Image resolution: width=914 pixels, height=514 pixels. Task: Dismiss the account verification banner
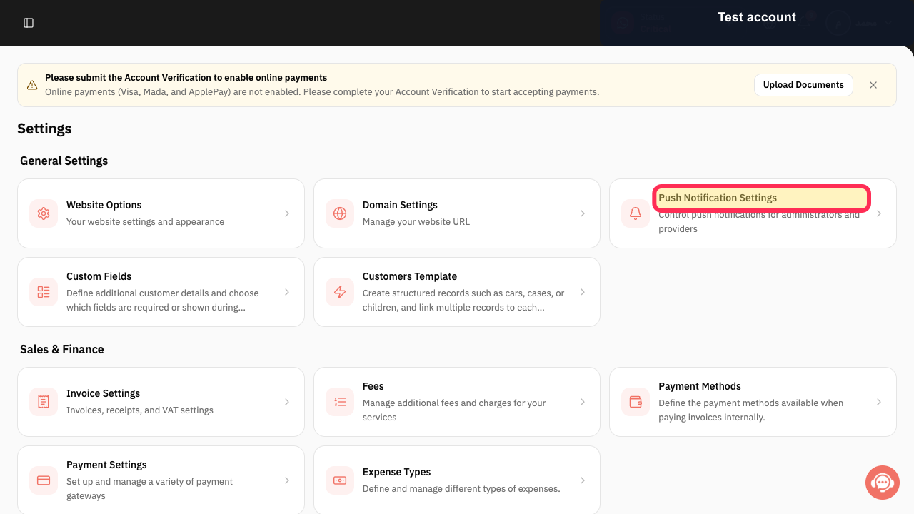873,85
